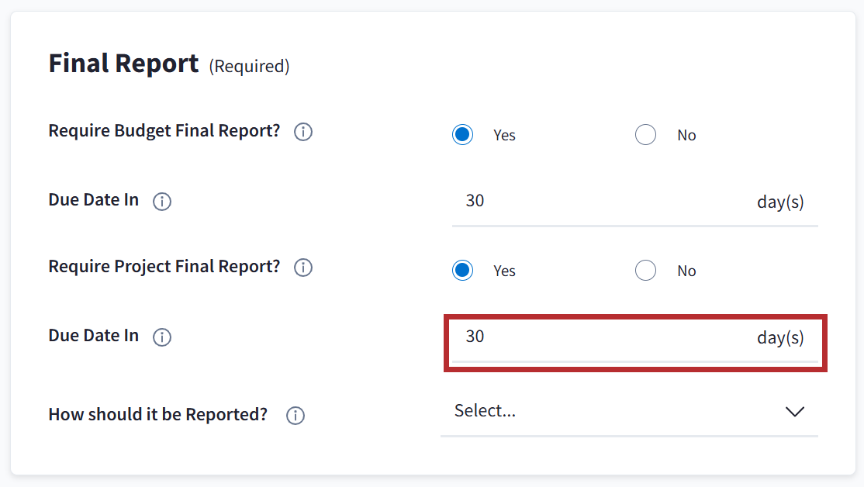Click Due Date In label under Budget report
This screenshot has width=864, height=487.
(94, 200)
